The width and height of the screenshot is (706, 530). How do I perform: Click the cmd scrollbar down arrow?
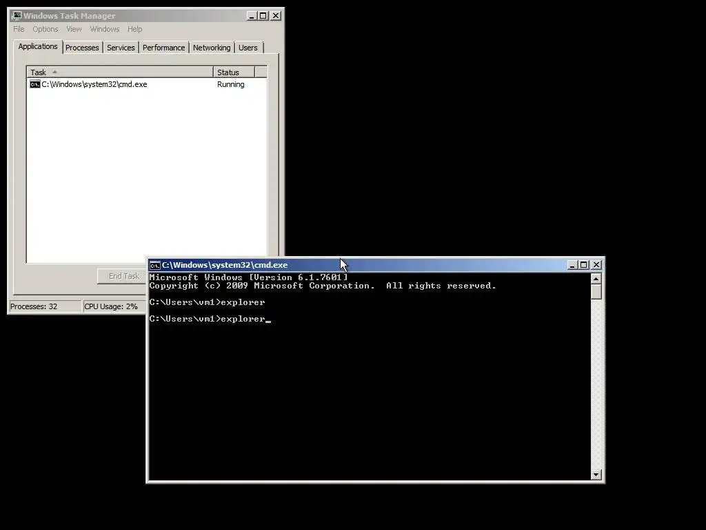pyautogui.click(x=596, y=475)
